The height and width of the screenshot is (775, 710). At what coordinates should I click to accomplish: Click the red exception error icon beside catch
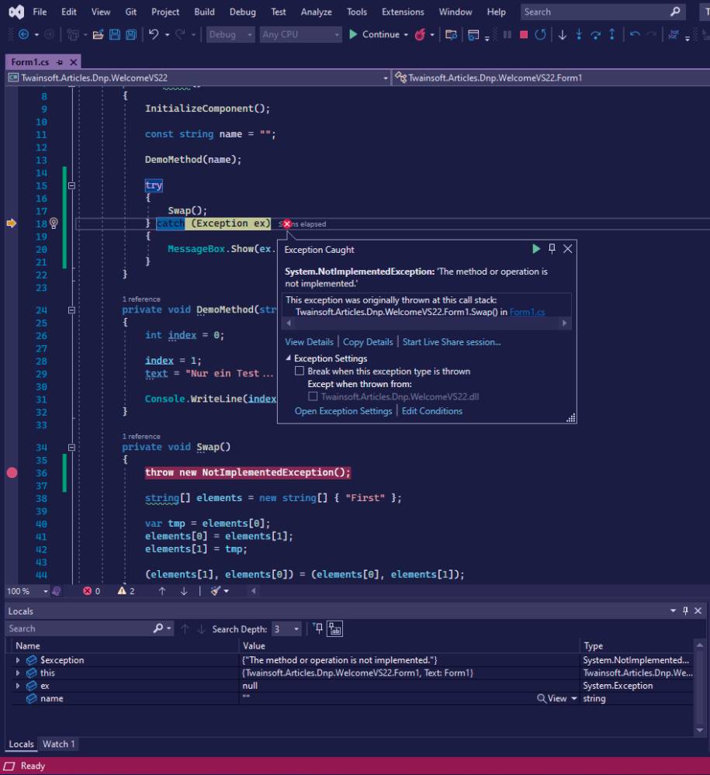click(287, 224)
